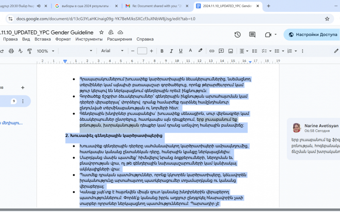Click the font size input box

click(142, 51)
